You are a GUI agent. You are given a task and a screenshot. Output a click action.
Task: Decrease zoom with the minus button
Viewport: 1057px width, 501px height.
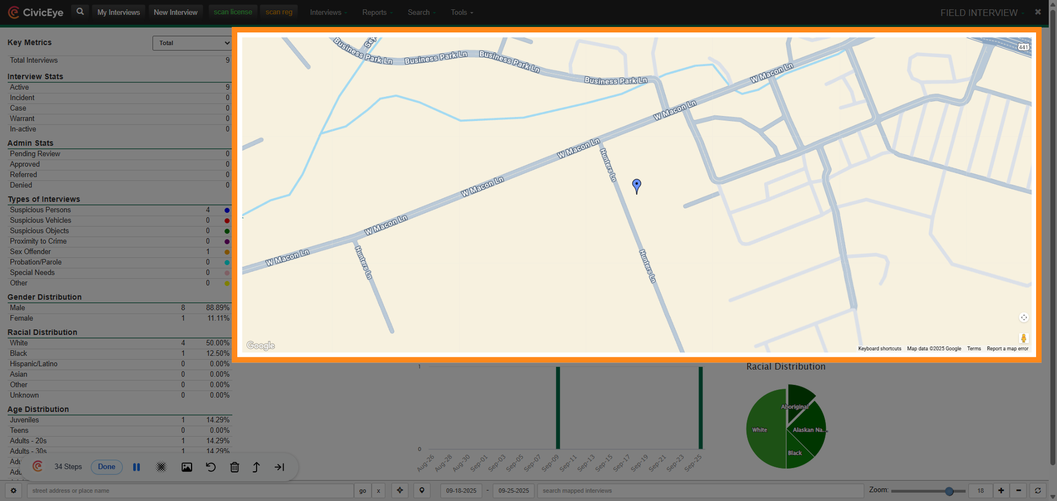1019,491
